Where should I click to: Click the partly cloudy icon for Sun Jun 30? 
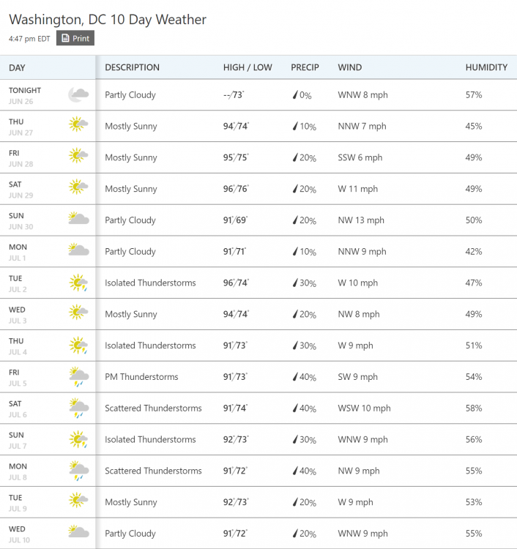tap(78, 219)
